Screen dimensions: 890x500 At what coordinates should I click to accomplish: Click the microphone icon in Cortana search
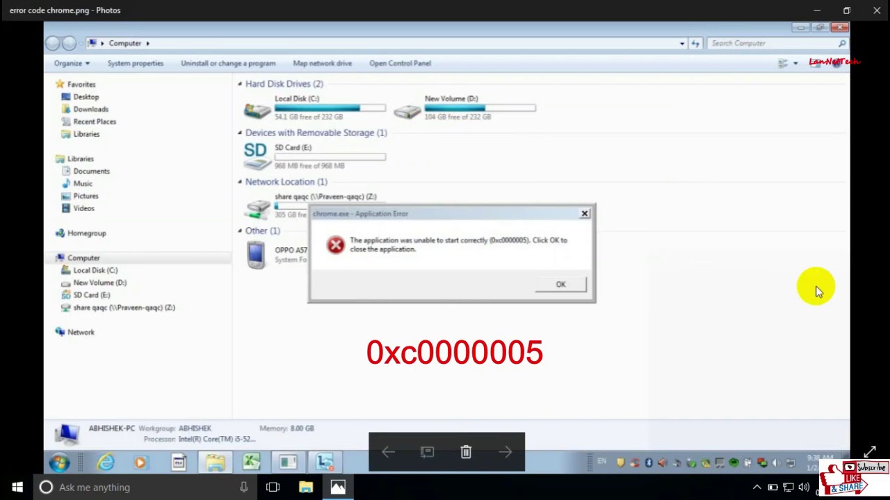[x=244, y=487]
